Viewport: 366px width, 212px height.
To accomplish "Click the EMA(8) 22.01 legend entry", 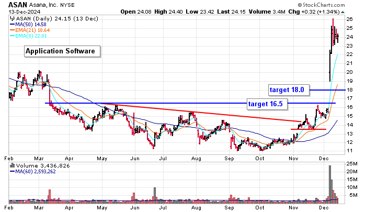I will [28, 36].
